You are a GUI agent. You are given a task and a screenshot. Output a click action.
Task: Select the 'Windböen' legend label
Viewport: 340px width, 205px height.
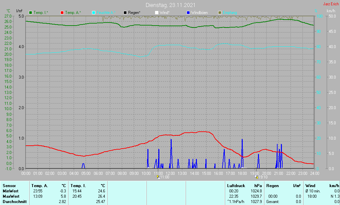point(199,13)
